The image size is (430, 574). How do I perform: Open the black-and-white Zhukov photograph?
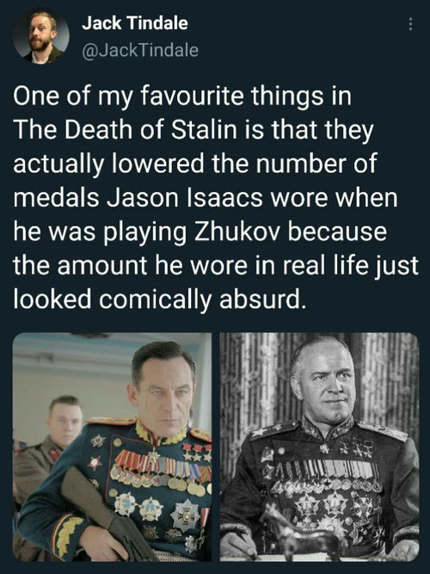tap(319, 447)
